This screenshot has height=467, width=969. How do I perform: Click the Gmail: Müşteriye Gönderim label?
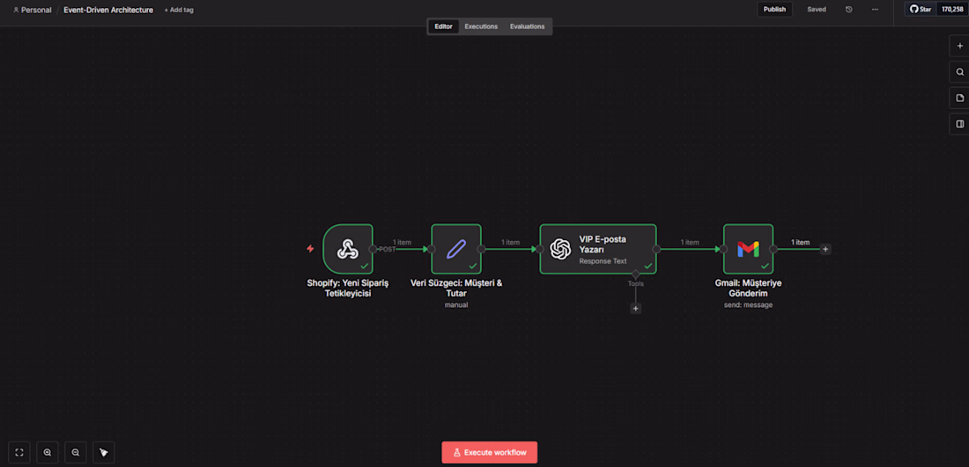click(x=749, y=288)
